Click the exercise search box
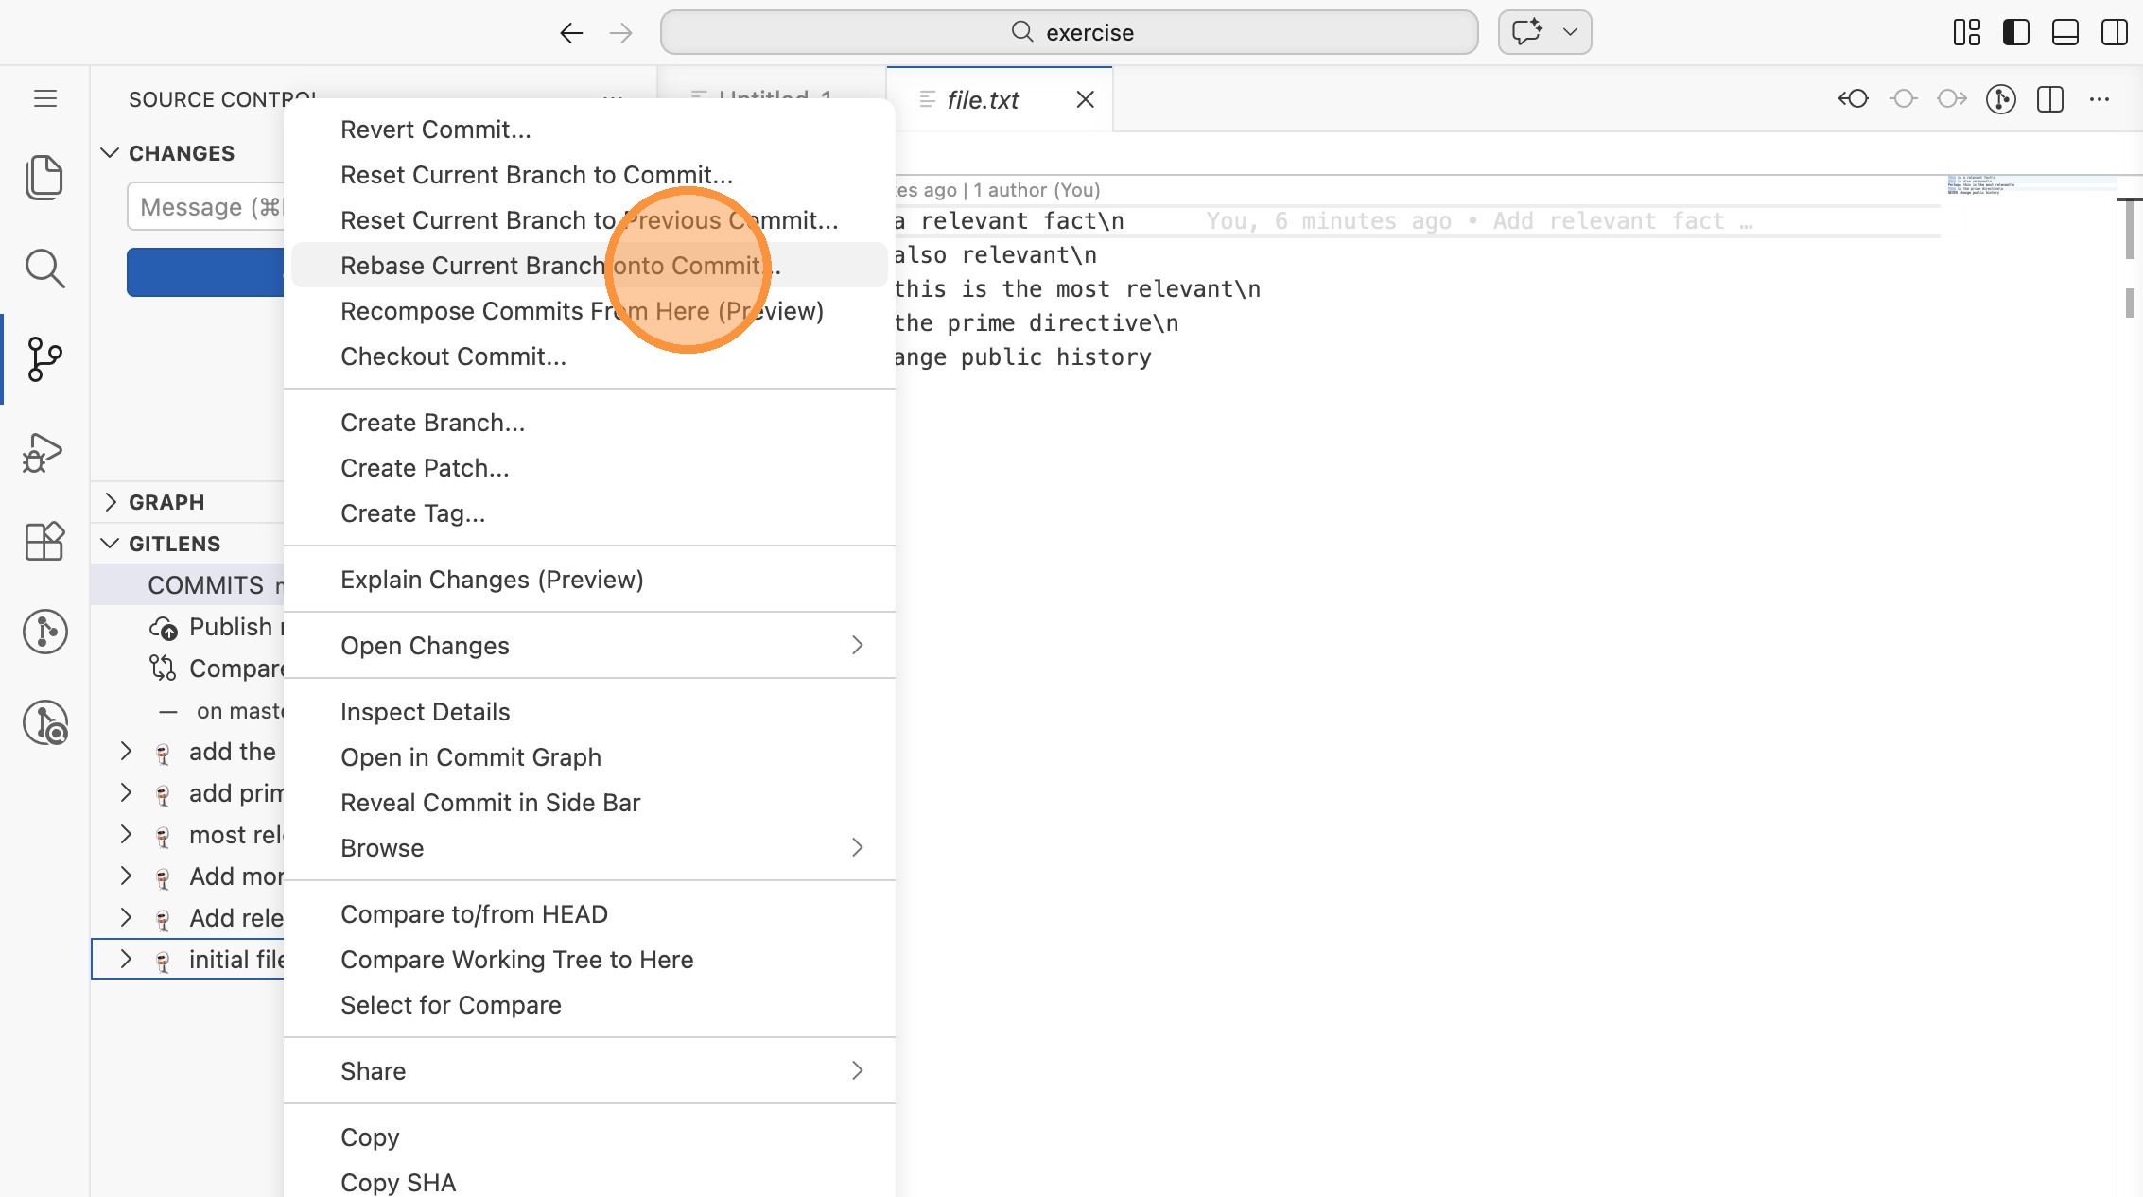 [1069, 32]
